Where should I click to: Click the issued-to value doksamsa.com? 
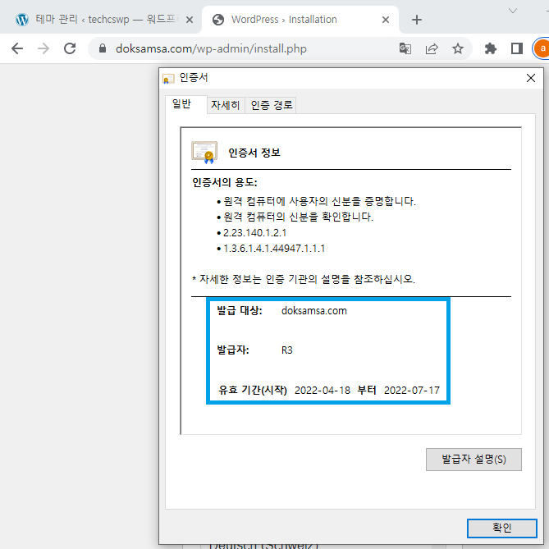(314, 311)
